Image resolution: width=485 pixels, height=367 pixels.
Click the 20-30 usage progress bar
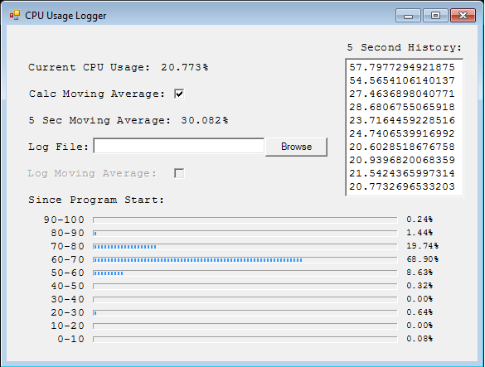[245, 313]
